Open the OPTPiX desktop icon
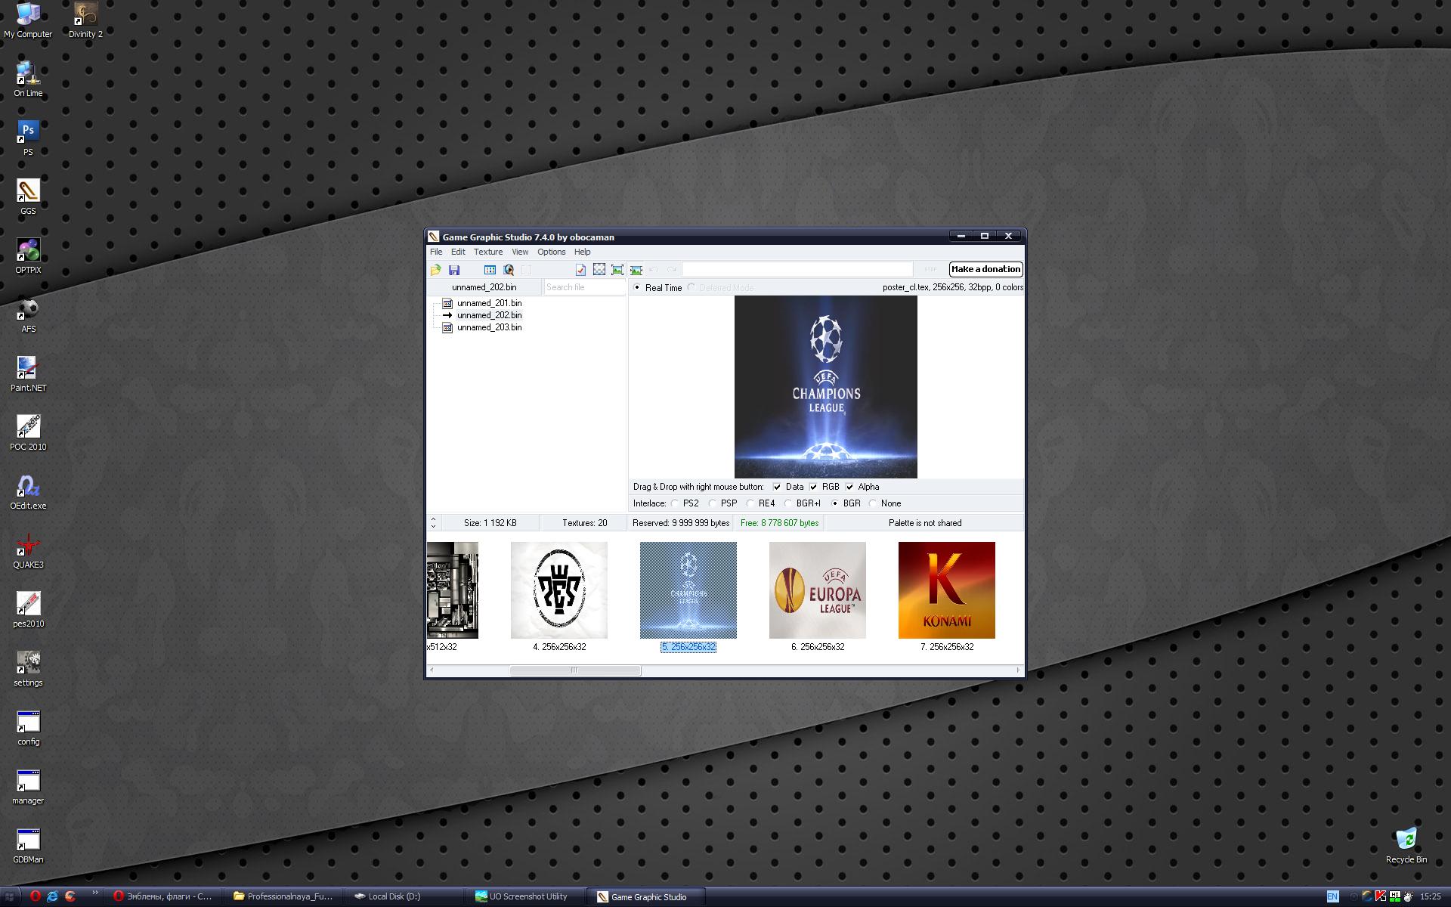Image resolution: width=1451 pixels, height=907 pixels. pos(28,255)
